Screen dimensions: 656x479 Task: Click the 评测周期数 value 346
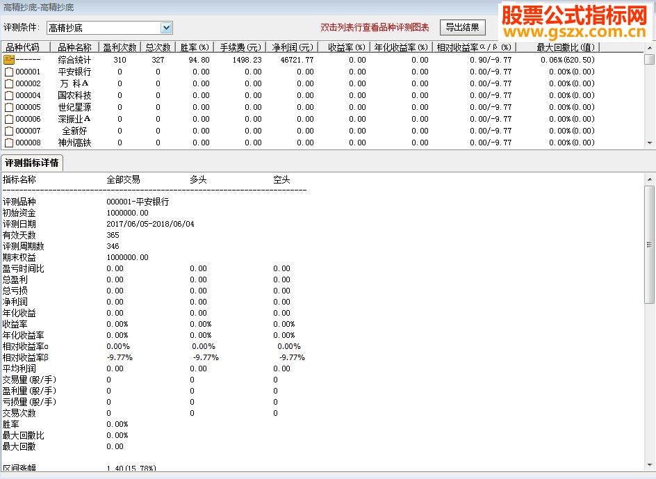pos(113,246)
